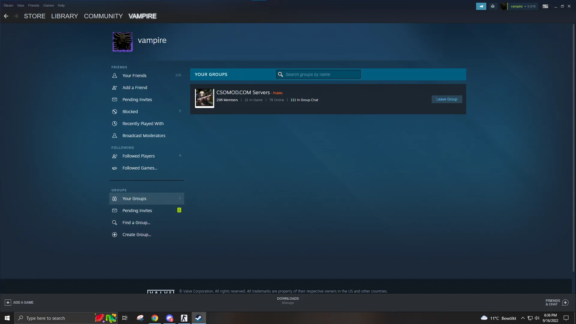
Task: Open Steam announcements megaphone icon
Action: click(481, 6)
